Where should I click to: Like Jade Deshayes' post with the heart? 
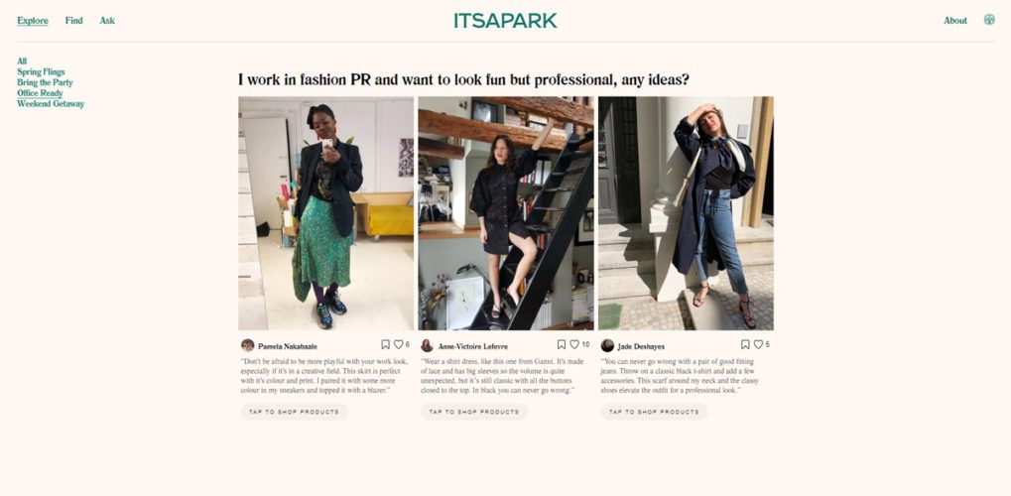(x=758, y=344)
